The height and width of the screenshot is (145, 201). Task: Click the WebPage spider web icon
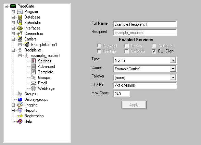point(34,88)
